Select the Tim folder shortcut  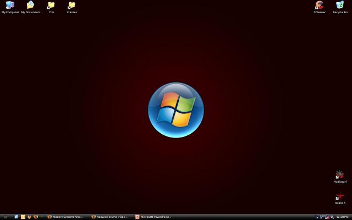tap(51, 7)
